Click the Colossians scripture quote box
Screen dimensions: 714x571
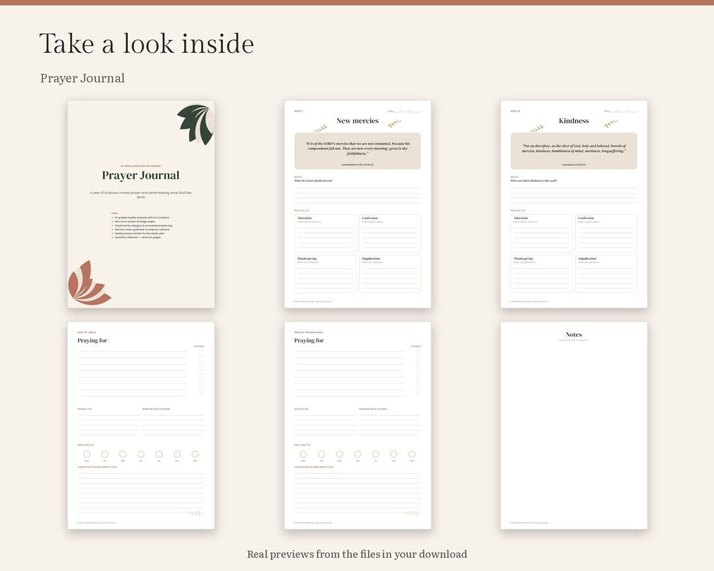click(574, 151)
